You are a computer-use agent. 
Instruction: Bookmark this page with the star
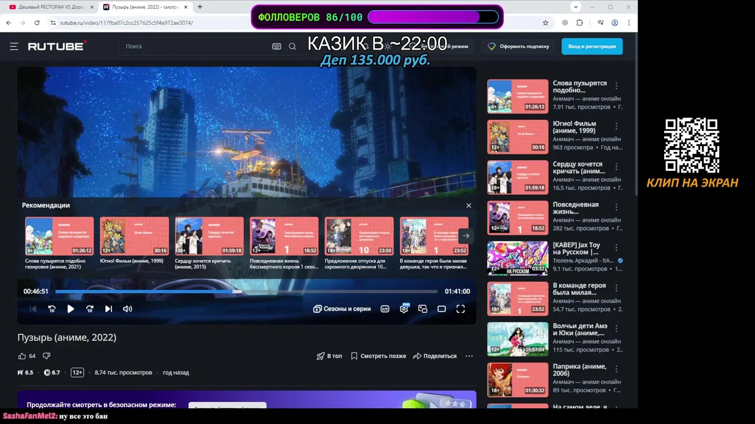pyautogui.click(x=546, y=23)
